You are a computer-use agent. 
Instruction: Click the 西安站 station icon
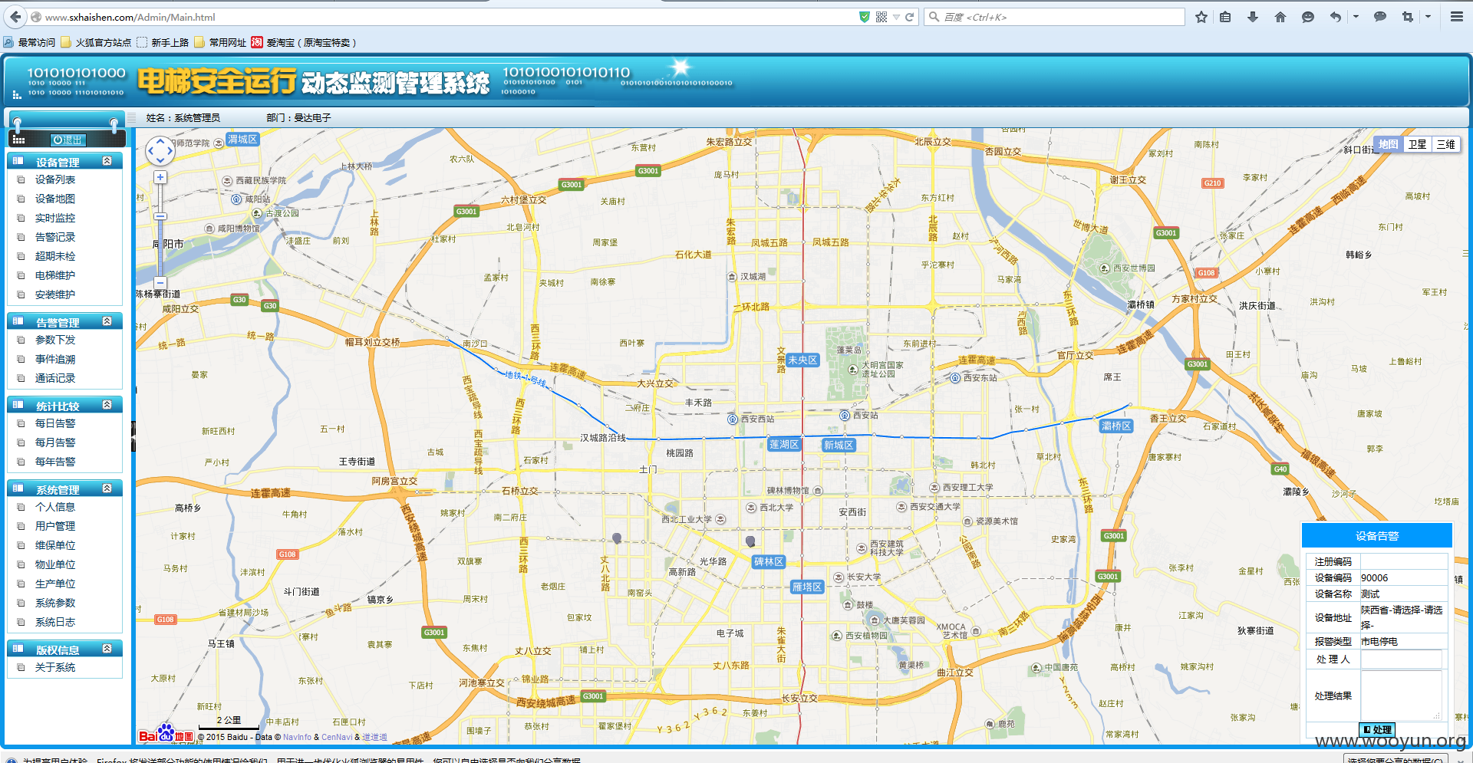click(845, 415)
